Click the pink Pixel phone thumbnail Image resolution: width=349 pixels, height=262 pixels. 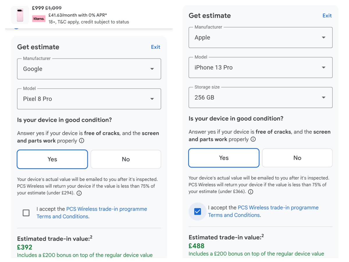(20, 15)
